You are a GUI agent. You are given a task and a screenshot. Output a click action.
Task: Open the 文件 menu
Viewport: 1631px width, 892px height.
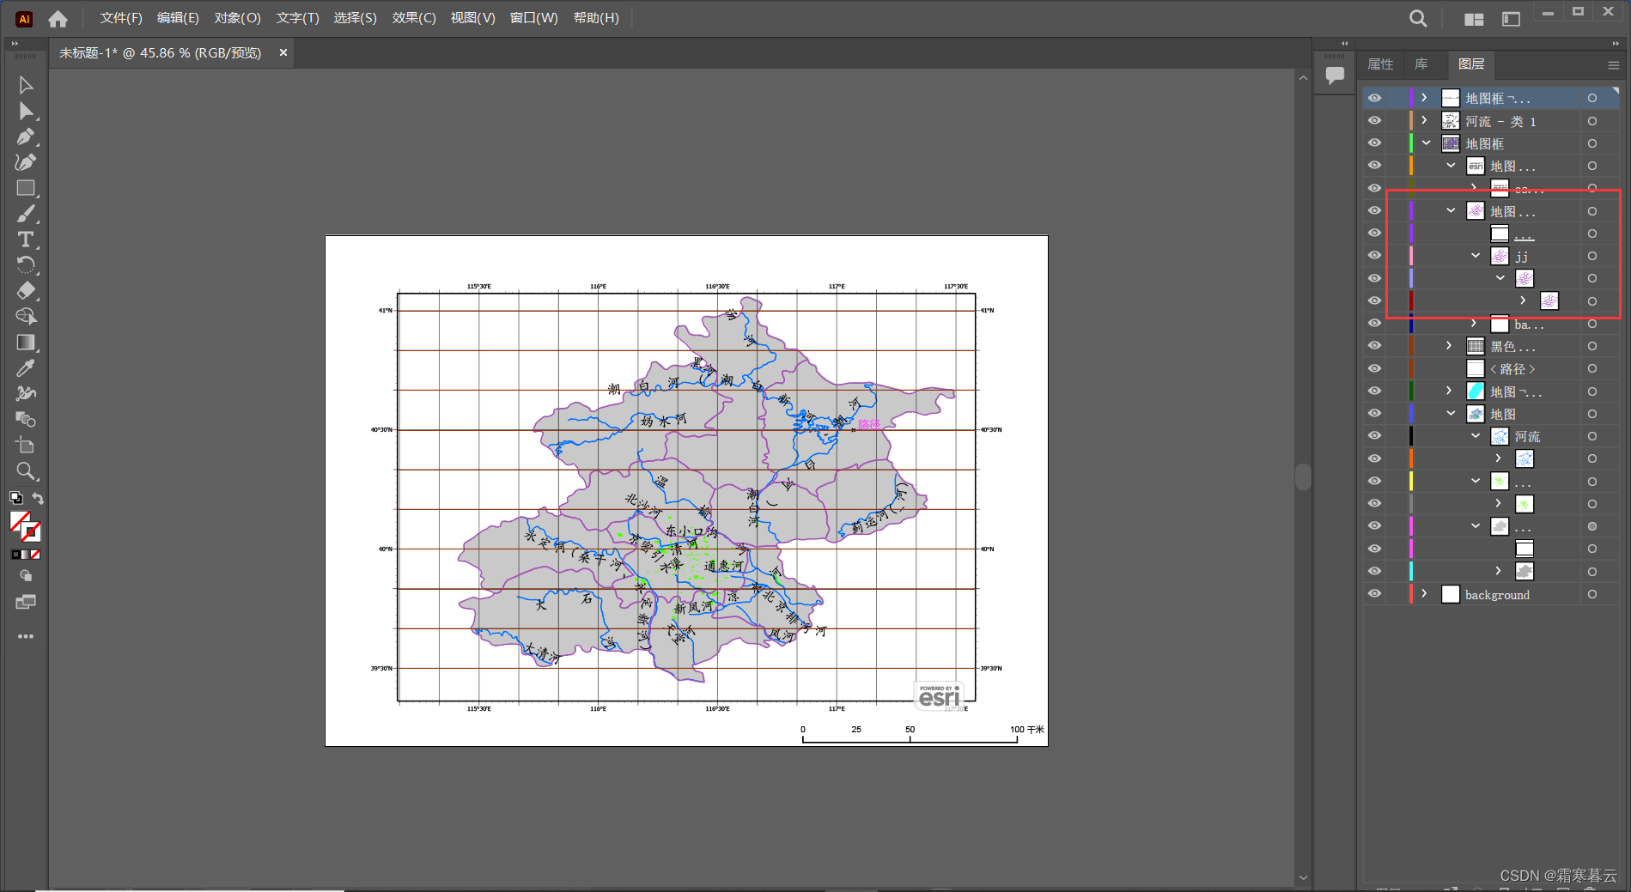pos(120,17)
